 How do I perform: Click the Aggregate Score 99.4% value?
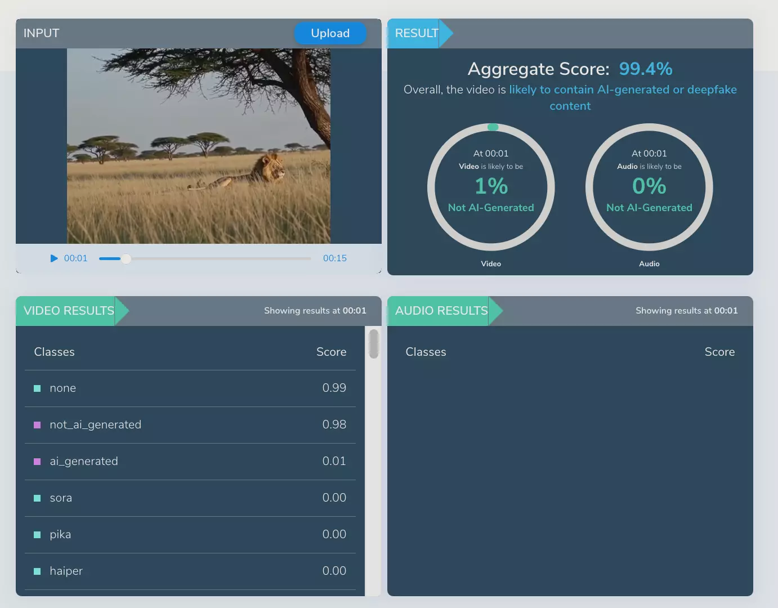coord(646,69)
